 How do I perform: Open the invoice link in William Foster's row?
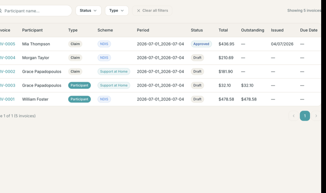[7, 99]
